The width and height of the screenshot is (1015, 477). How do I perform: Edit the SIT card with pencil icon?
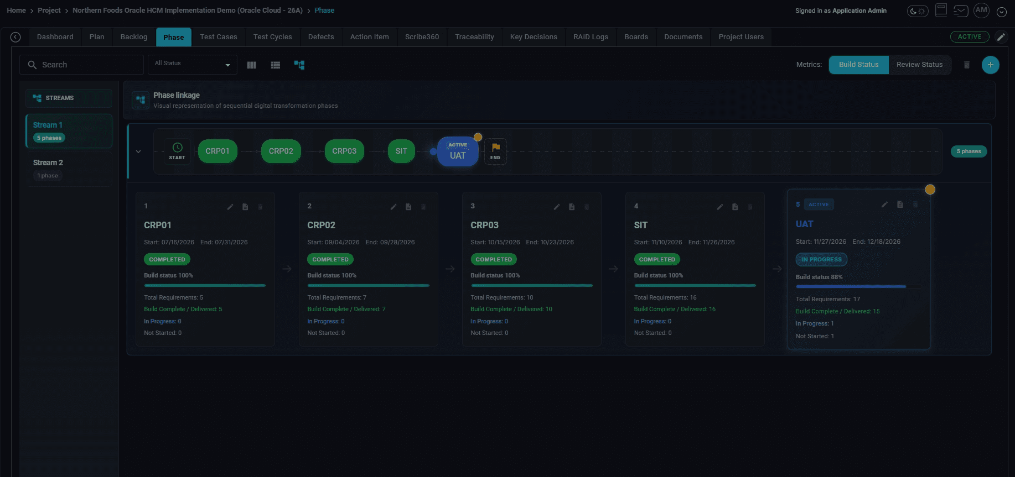pos(720,207)
